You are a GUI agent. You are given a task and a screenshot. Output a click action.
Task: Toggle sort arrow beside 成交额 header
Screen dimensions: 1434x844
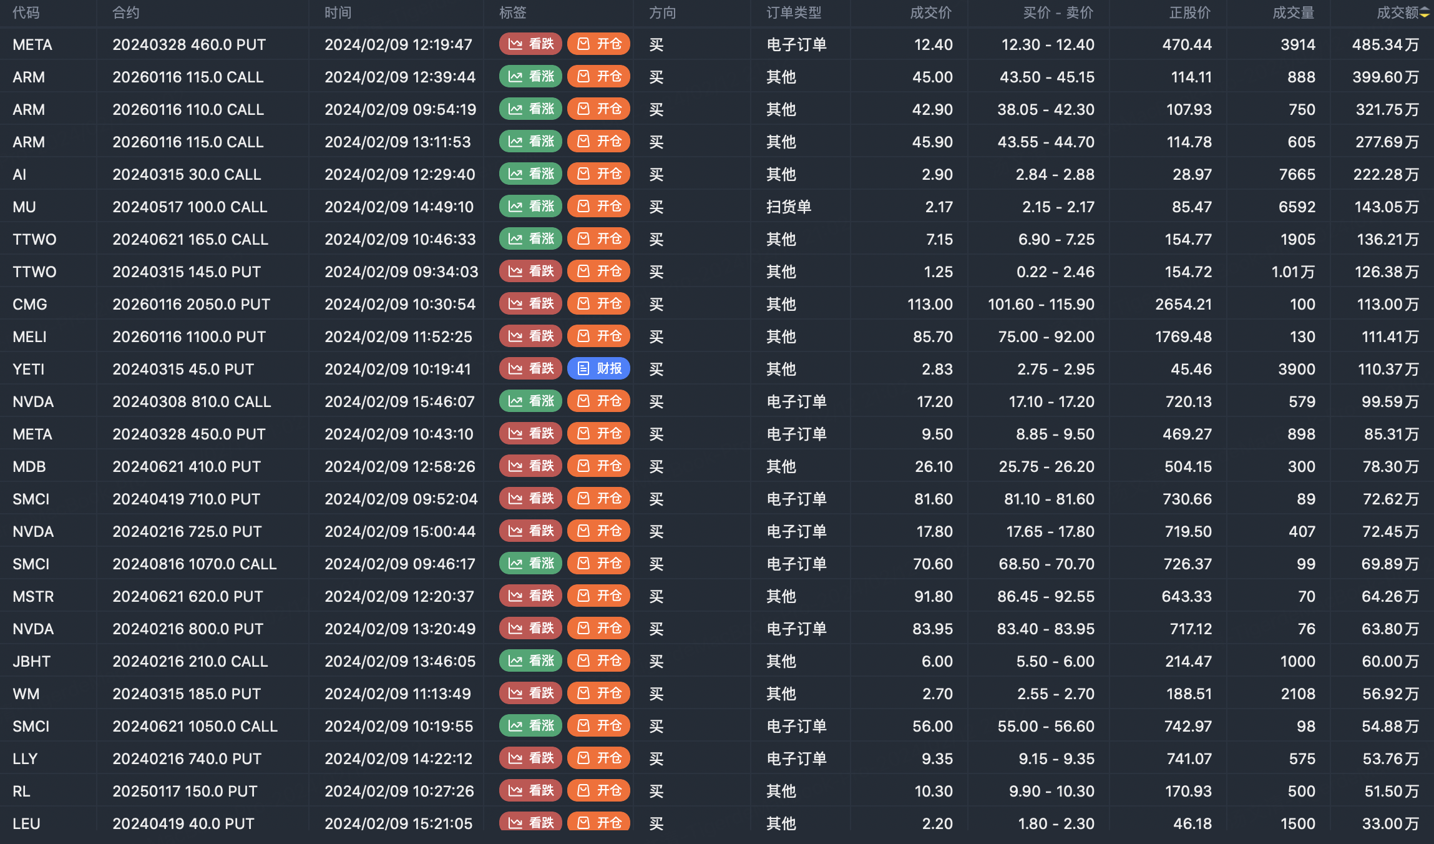1425,13
